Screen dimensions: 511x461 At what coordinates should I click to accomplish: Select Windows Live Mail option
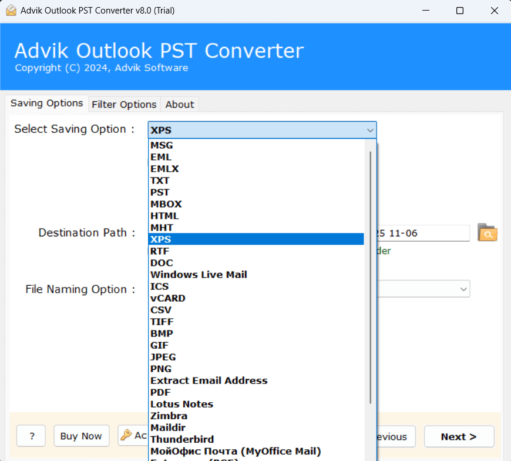tap(256, 275)
